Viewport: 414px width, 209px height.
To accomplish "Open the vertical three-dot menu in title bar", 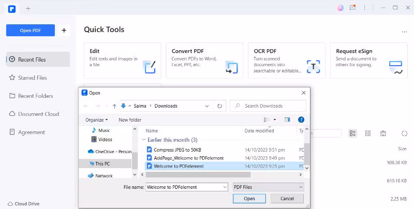I will click(x=365, y=8).
